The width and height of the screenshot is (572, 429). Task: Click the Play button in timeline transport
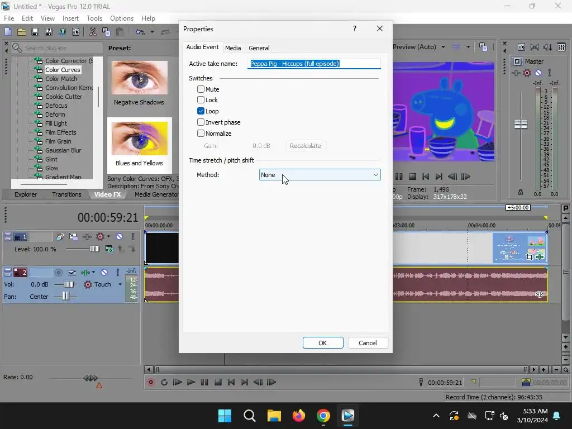tap(191, 382)
